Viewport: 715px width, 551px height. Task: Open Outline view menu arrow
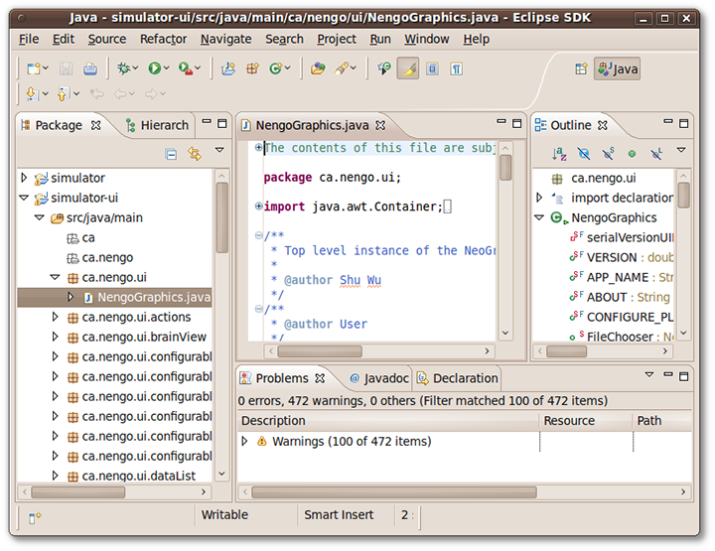click(681, 150)
